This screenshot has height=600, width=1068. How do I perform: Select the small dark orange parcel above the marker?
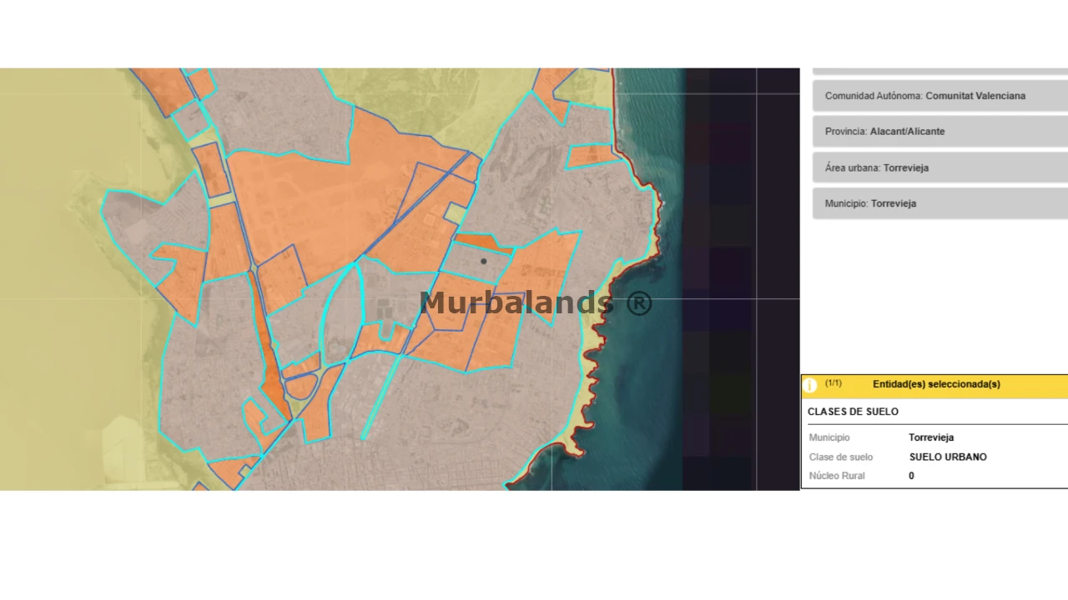pyautogui.click(x=482, y=243)
